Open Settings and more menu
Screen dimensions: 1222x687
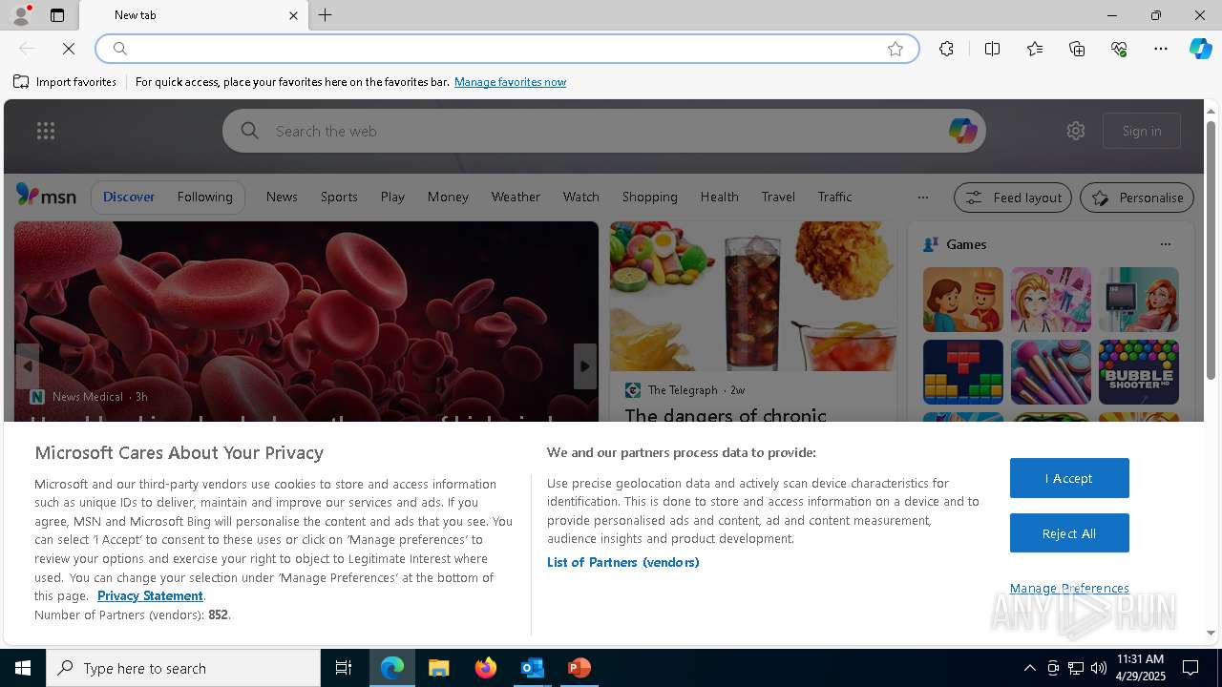click(x=1161, y=49)
